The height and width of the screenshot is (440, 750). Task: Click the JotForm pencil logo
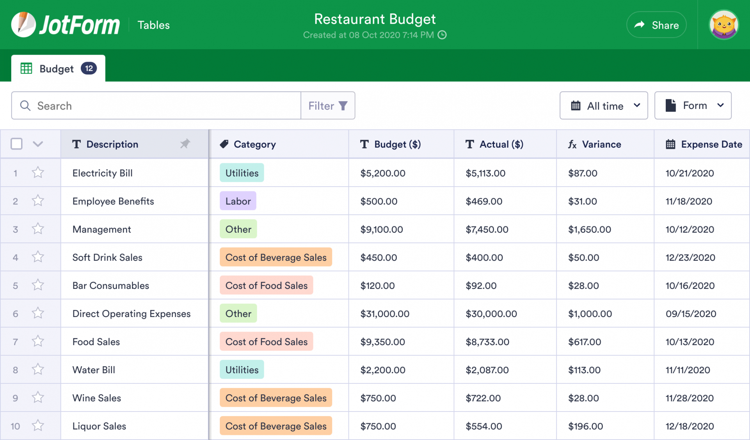pos(23,25)
